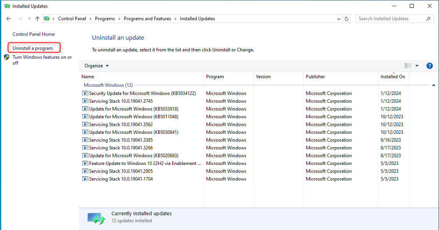Select Programs and Features breadcrumb

coord(147,19)
